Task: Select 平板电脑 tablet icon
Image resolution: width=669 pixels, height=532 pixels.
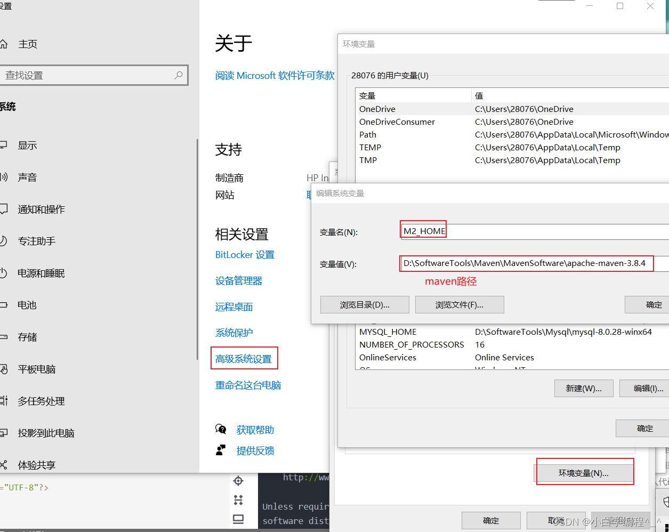Action: pos(3,369)
